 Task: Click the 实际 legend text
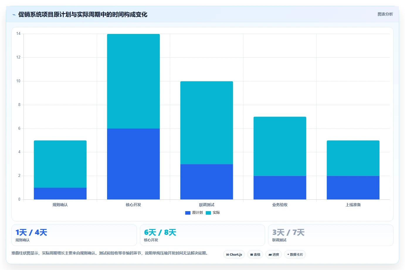pos(216,213)
